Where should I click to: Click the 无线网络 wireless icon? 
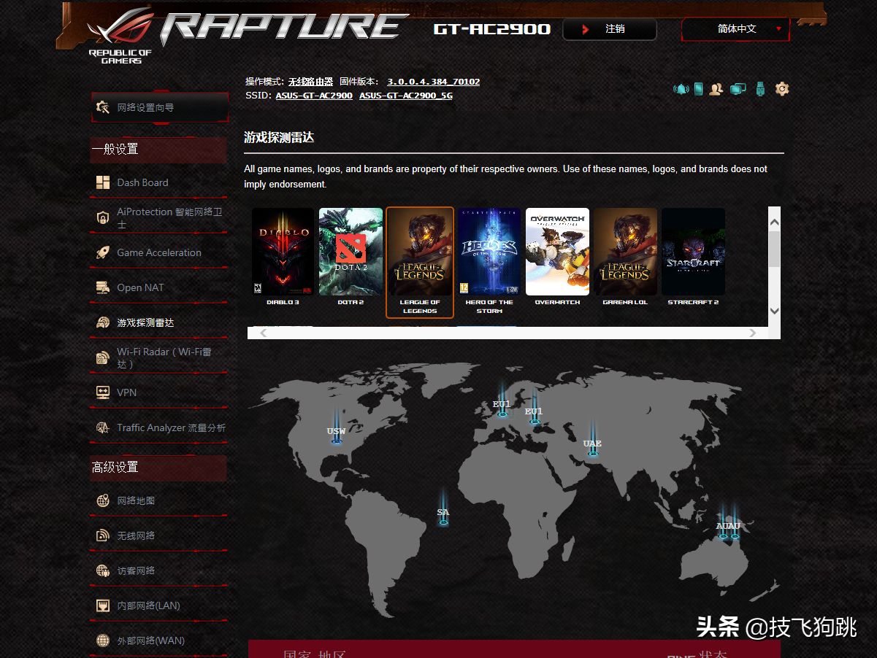(103, 535)
